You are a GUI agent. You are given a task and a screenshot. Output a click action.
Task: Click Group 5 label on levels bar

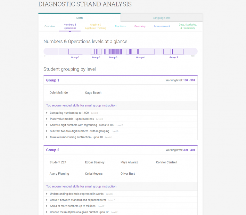pos(173,57)
